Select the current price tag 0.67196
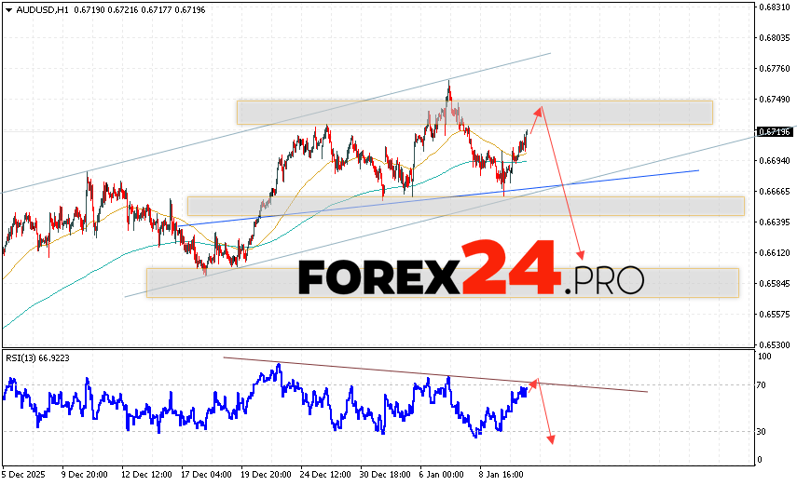The image size is (797, 485). (775, 132)
